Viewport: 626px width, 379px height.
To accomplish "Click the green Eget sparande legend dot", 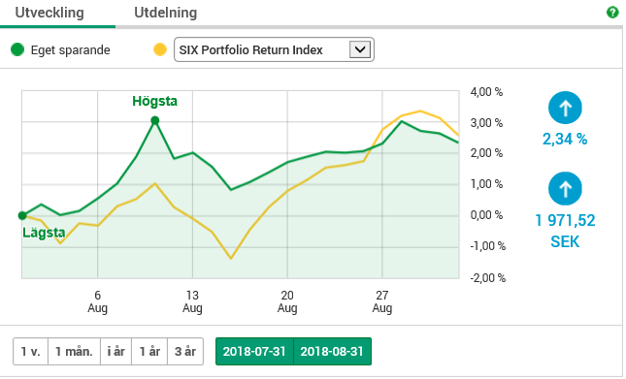I will [x=17, y=49].
